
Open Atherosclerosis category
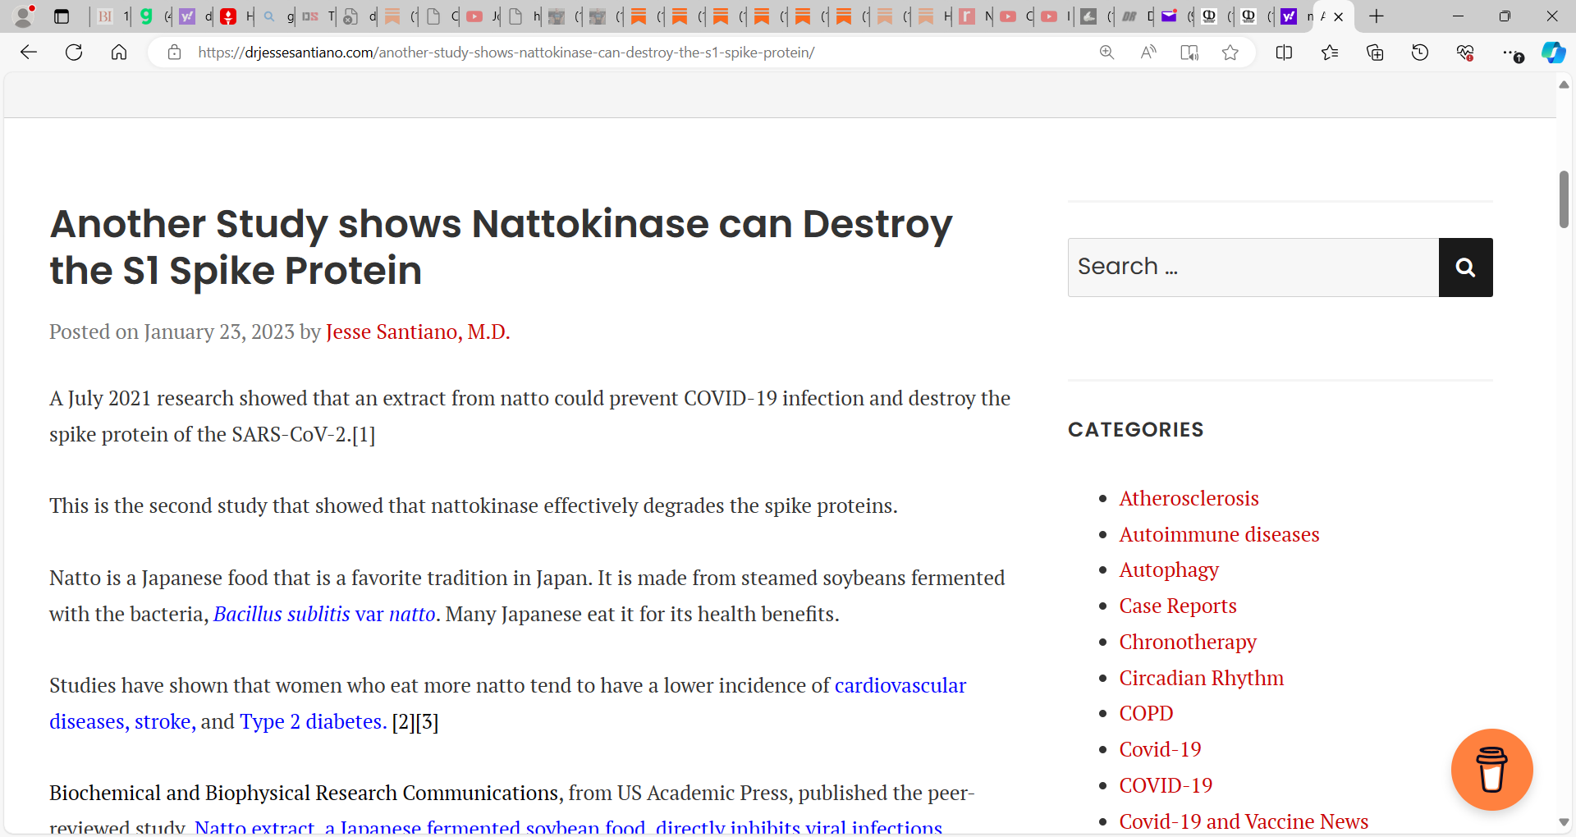pyautogui.click(x=1189, y=498)
